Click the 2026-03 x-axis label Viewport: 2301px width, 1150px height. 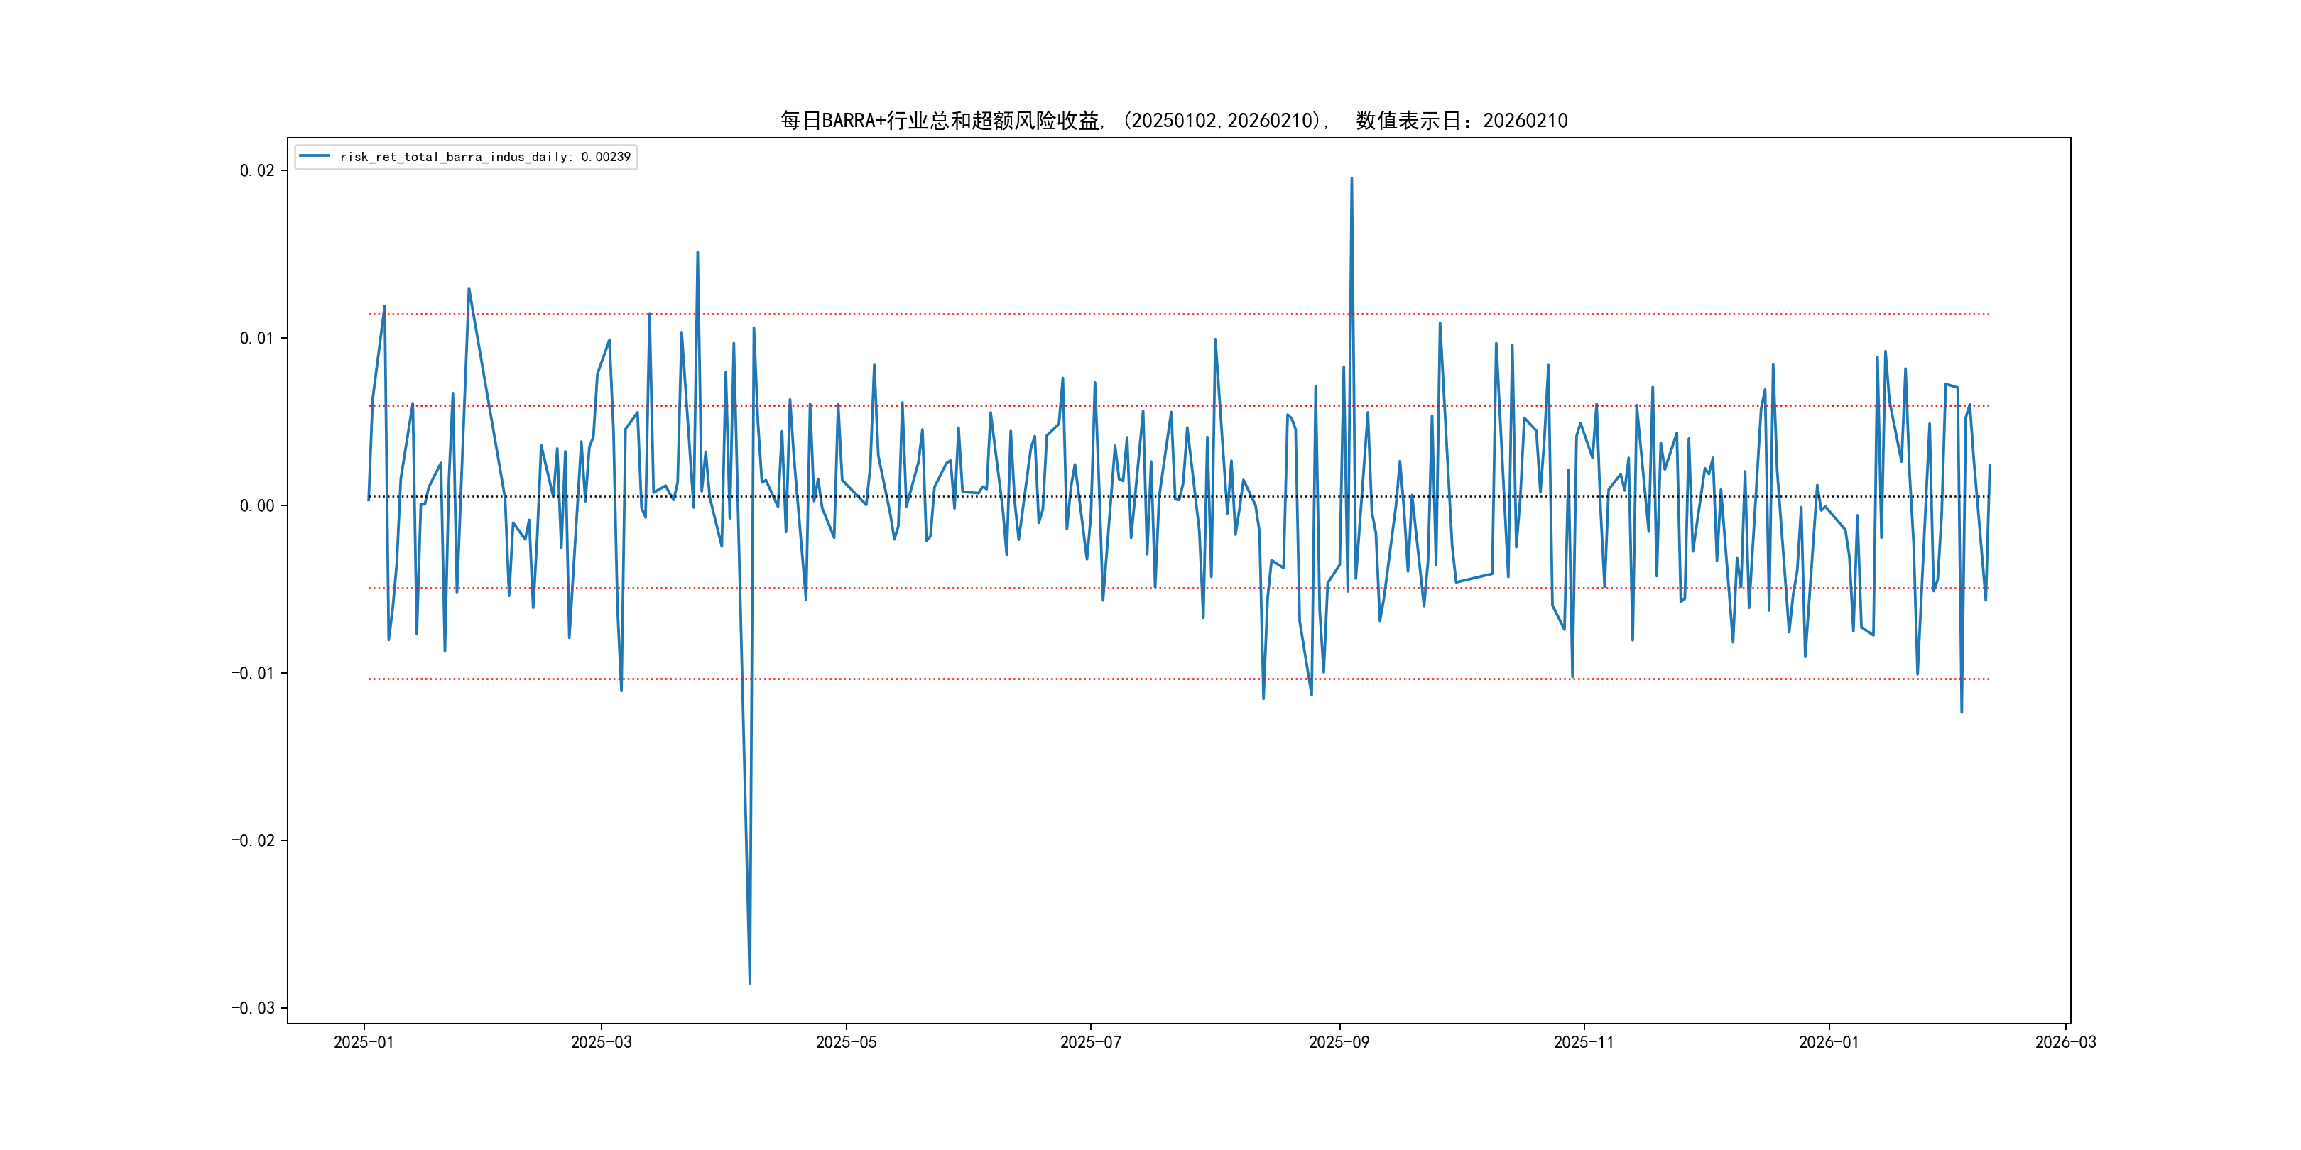(2065, 1042)
